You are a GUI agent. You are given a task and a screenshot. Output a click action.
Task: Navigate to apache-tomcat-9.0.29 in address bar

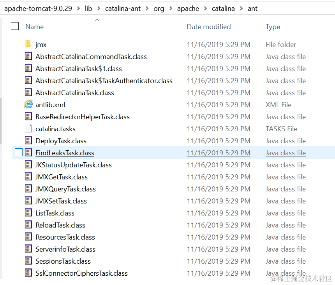click(x=38, y=9)
